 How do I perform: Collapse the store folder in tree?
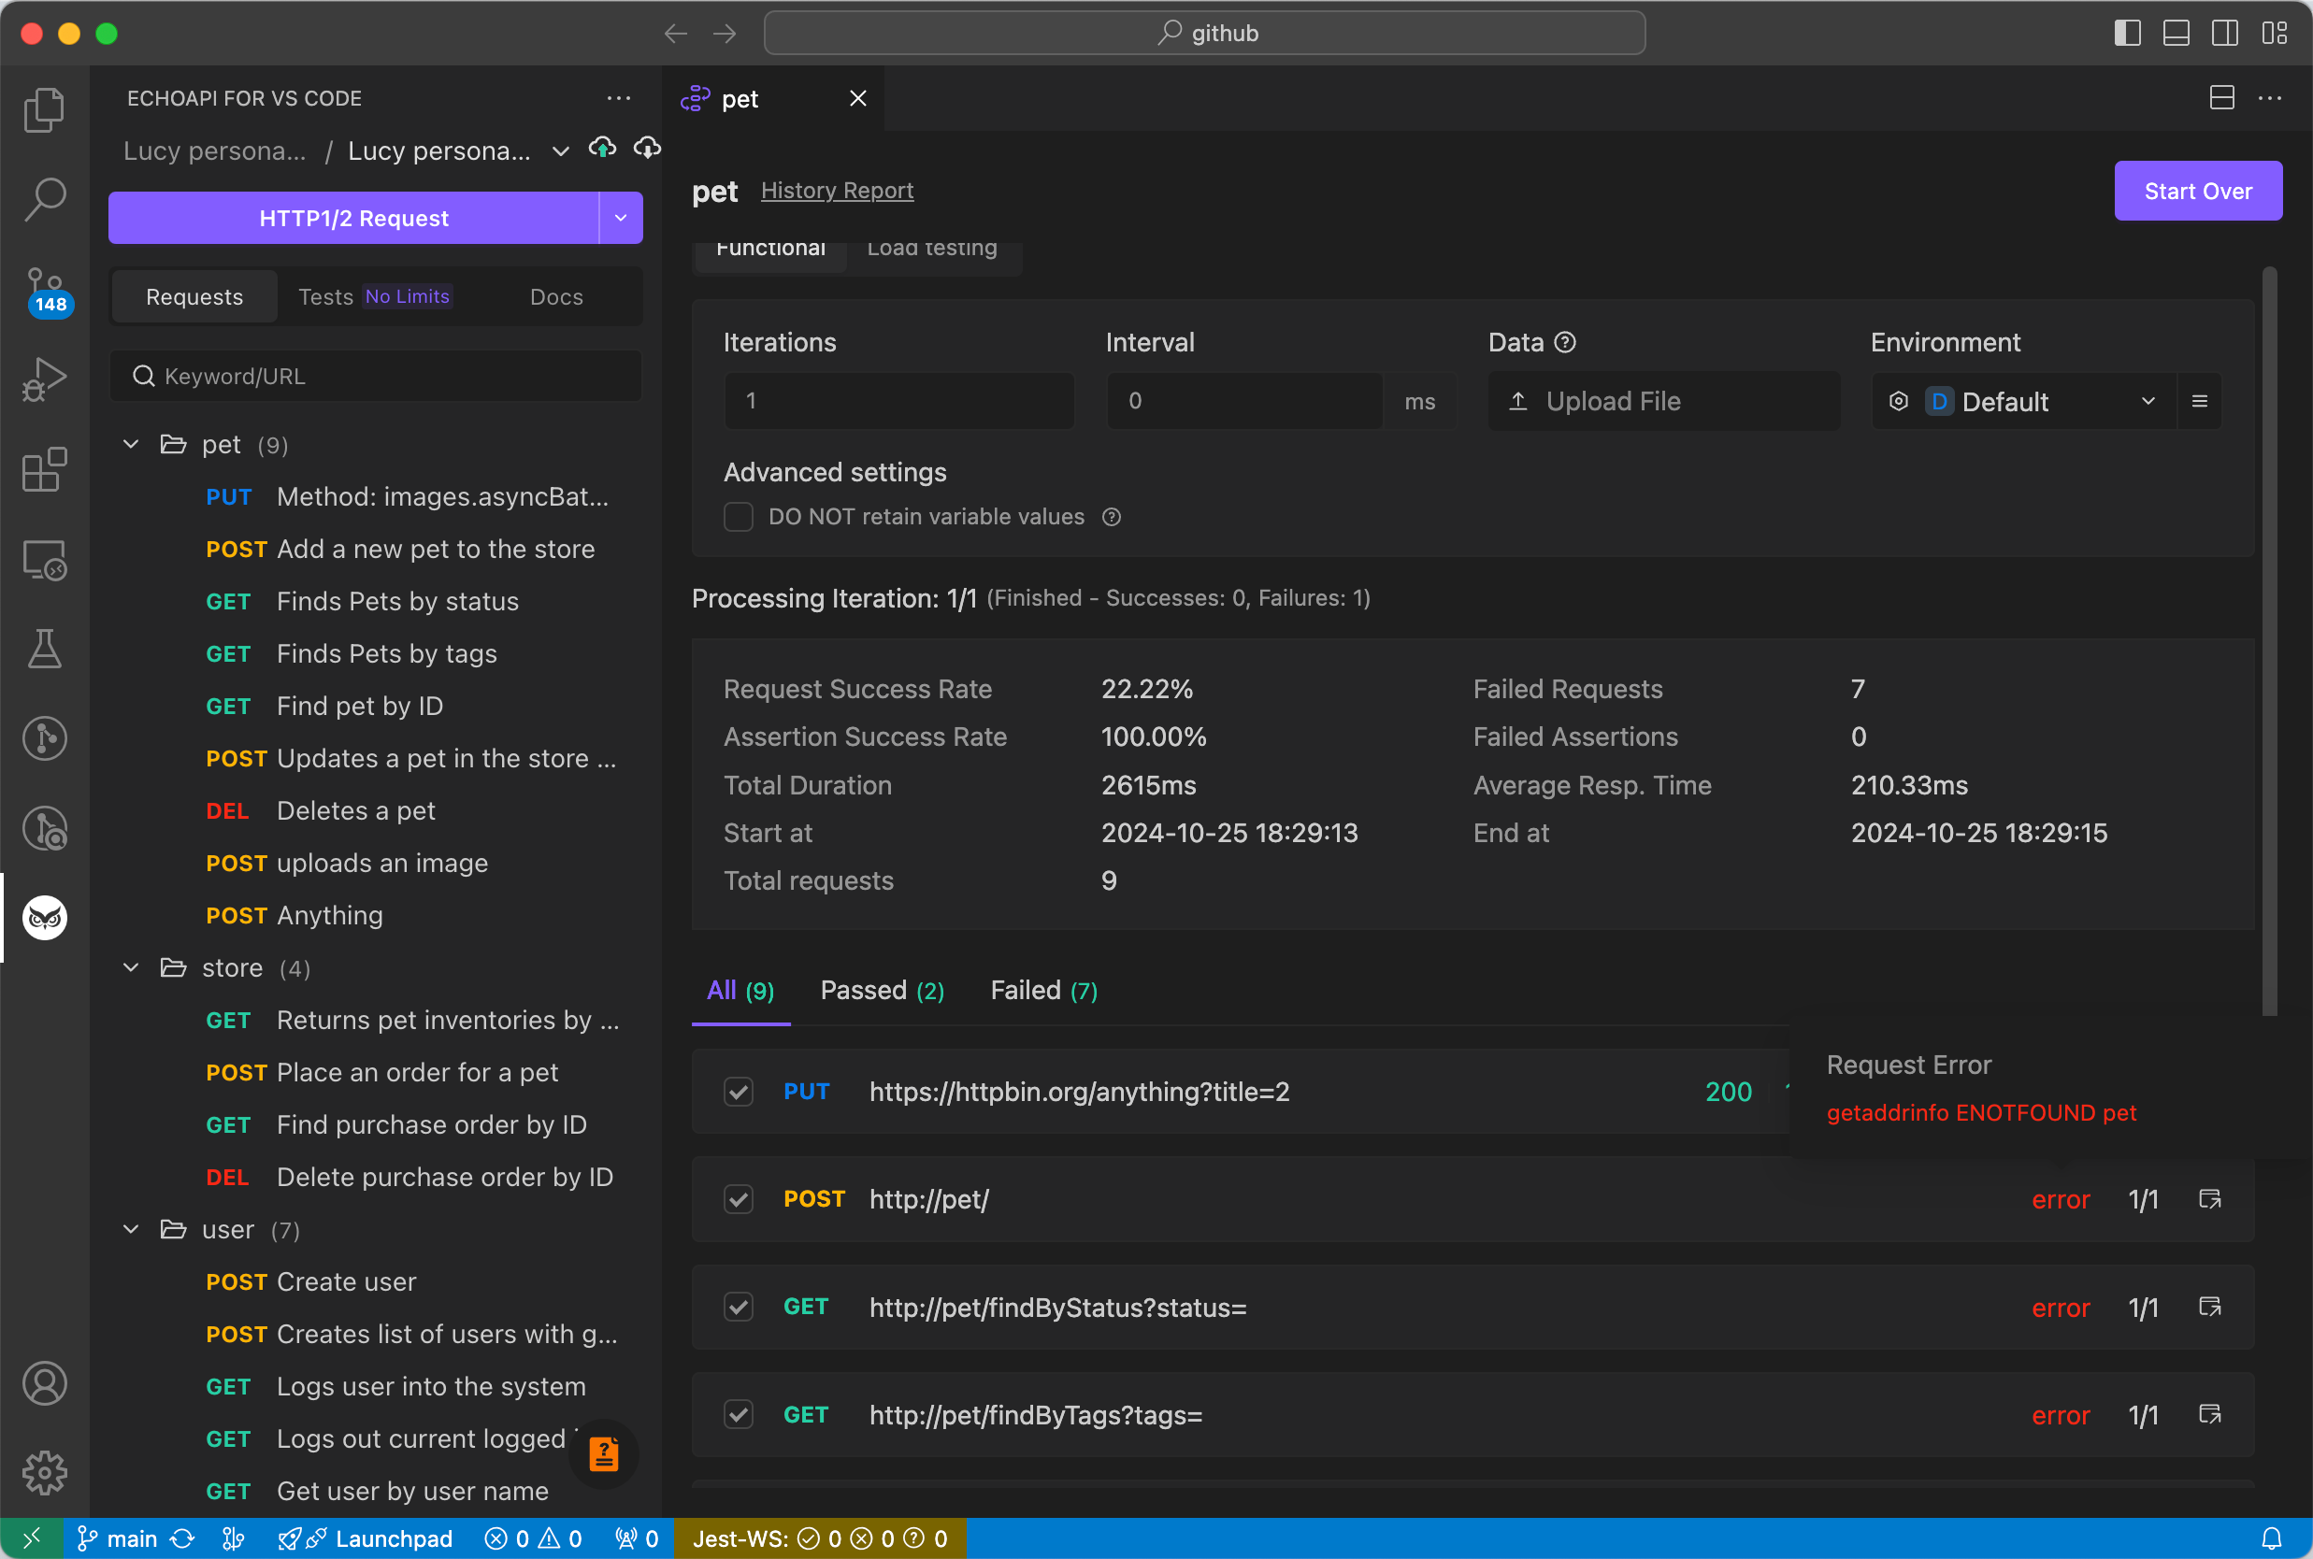[x=131, y=967]
